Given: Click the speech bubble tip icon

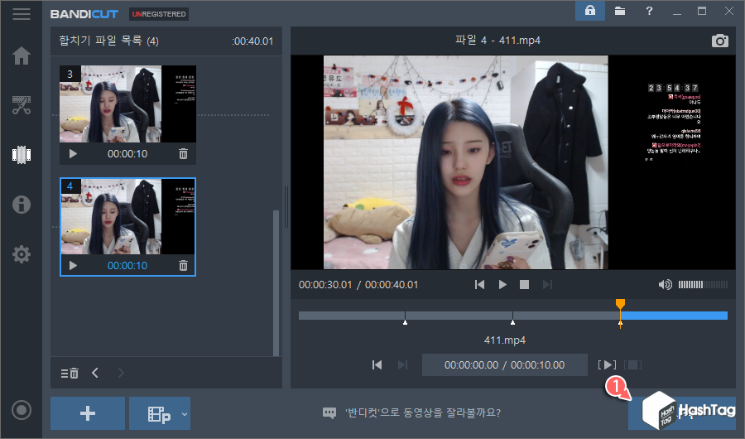Looking at the screenshot, I should tap(329, 412).
